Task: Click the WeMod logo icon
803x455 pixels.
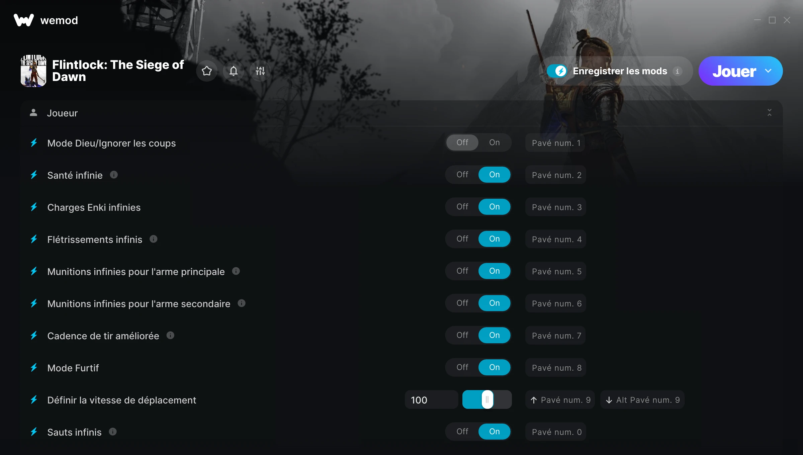Action: coord(24,20)
